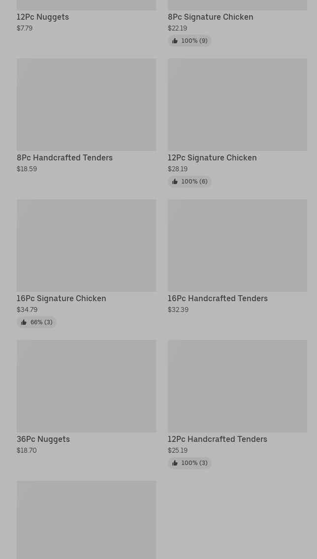Choose the 12Pc Signature Chicken title
The image size is (317, 559).
(212, 158)
